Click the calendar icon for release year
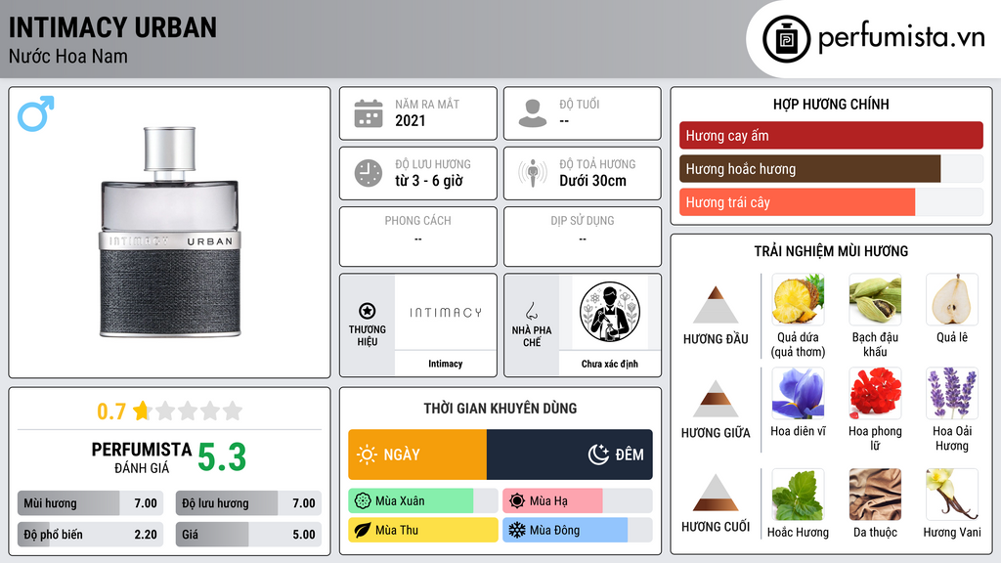The image size is (1001, 563). pos(369,113)
